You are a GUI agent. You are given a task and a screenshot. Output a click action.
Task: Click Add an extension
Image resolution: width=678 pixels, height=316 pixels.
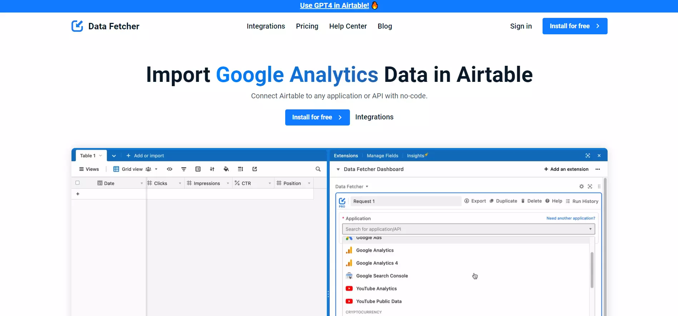coord(566,169)
